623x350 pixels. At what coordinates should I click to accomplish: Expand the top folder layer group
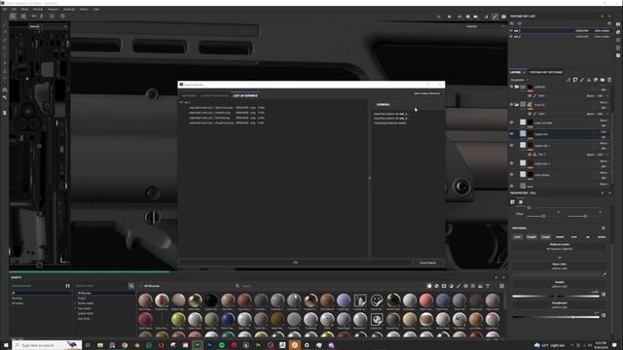[x=517, y=87]
